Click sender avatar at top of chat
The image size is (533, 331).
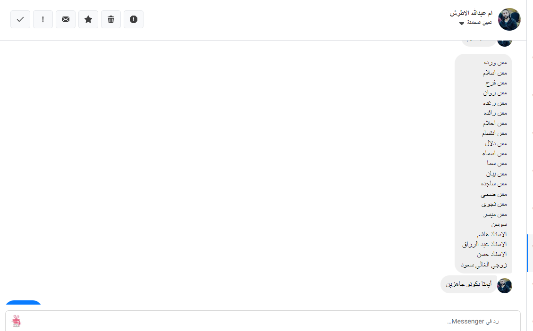[505, 42]
